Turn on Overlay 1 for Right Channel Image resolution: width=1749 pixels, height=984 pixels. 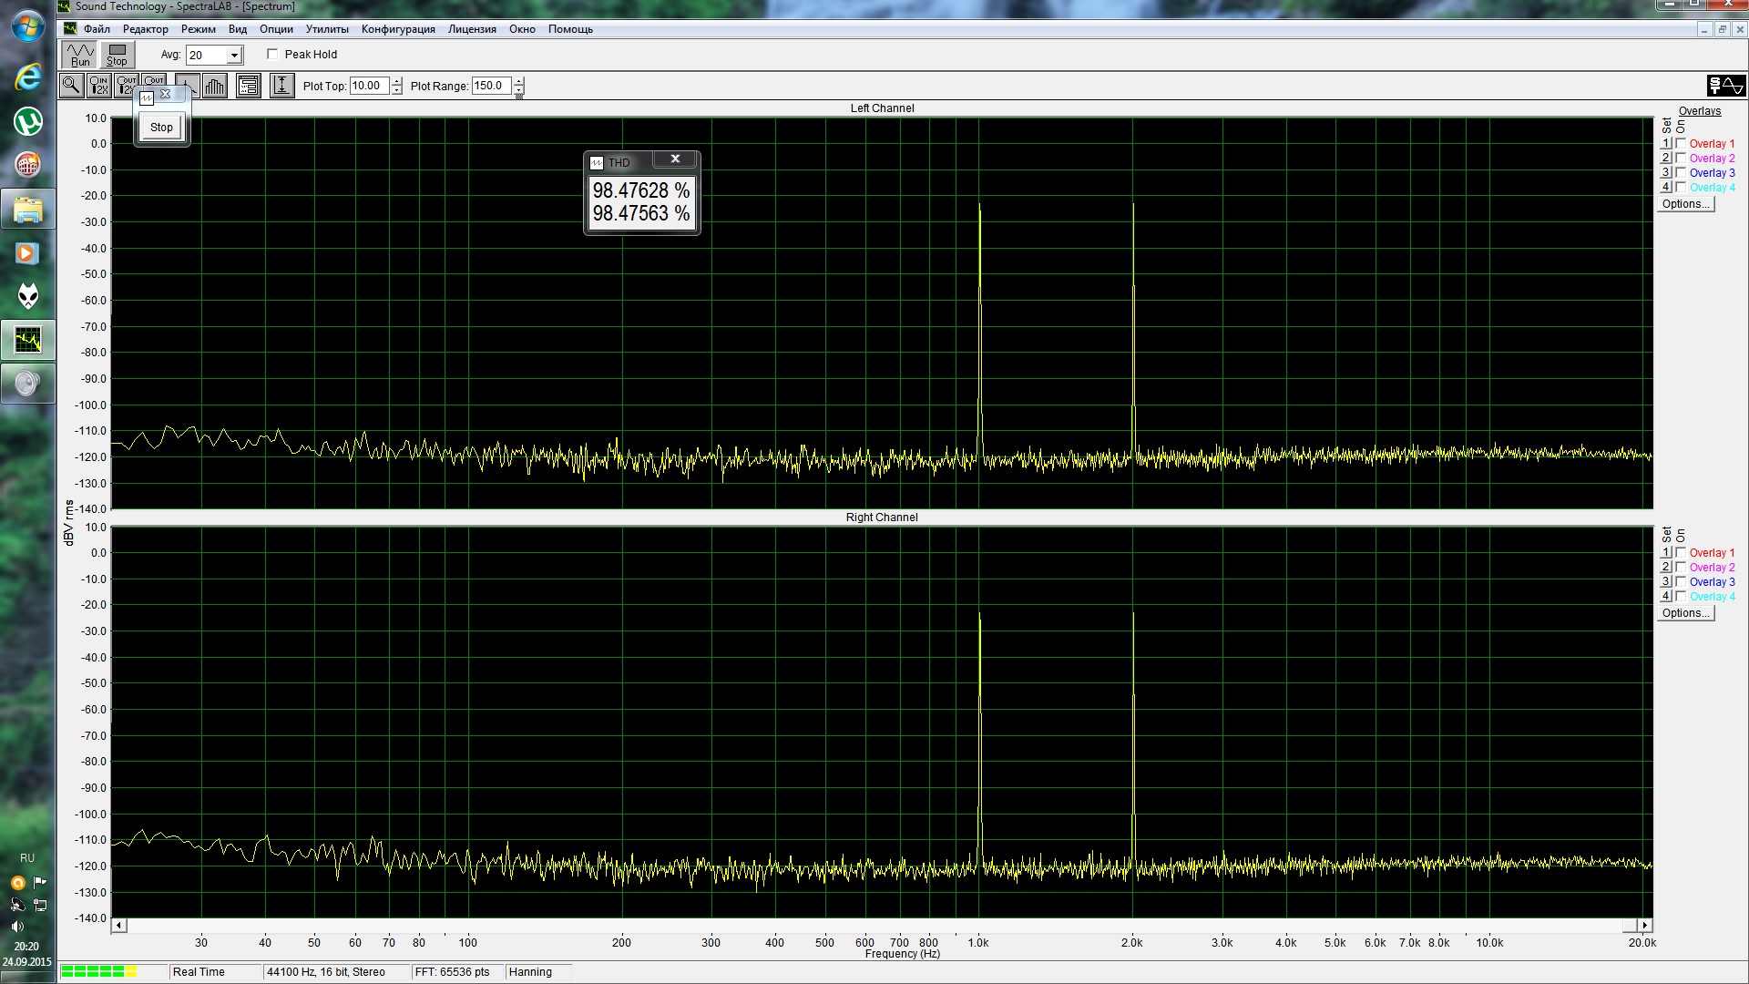1681,552
